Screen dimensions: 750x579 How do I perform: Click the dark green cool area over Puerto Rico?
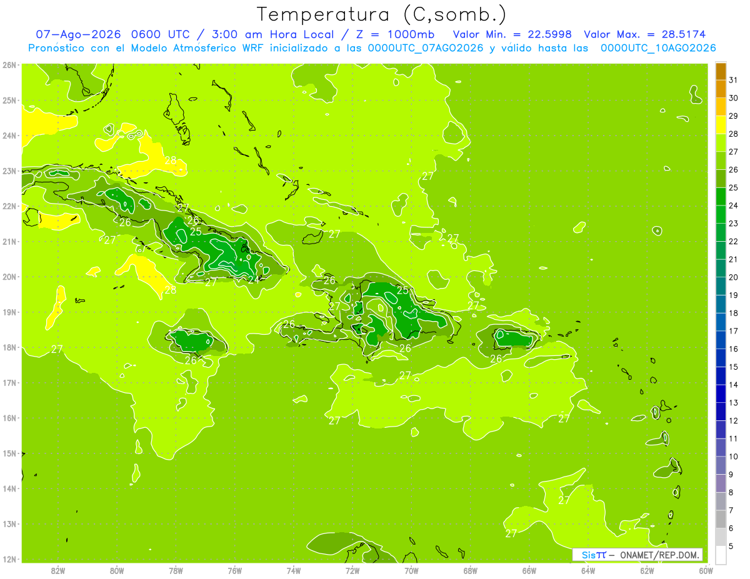click(x=514, y=339)
